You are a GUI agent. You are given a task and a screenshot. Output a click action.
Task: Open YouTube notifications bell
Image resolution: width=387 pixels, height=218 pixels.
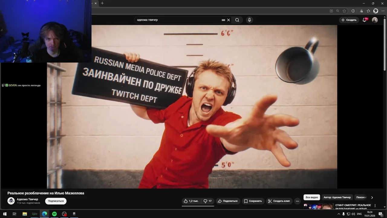[x=365, y=20]
